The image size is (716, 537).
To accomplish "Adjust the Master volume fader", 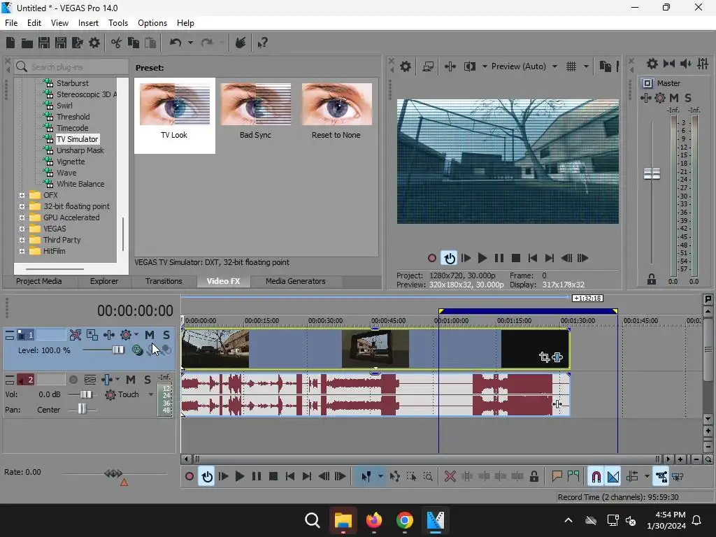I will (x=652, y=174).
